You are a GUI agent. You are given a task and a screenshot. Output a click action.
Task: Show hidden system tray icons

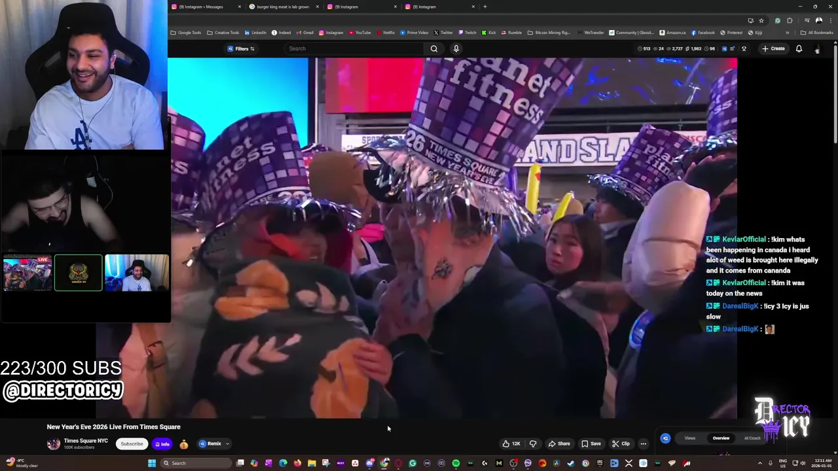coord(761,463)
